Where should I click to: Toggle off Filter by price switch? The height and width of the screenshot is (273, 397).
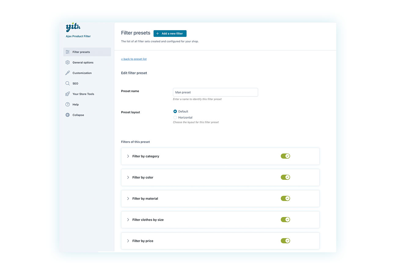tap(285, 241)
